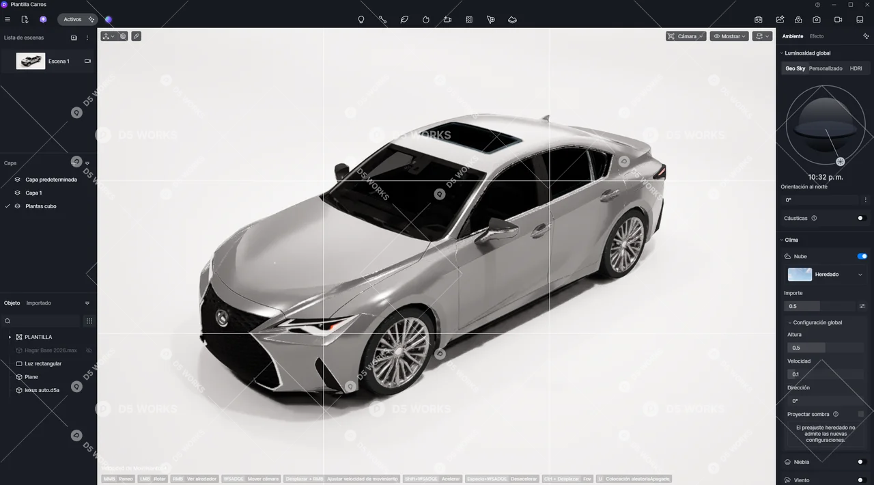Click the purple sphere icon beside Activos
The image size is (874, 485).
[109, 20]
